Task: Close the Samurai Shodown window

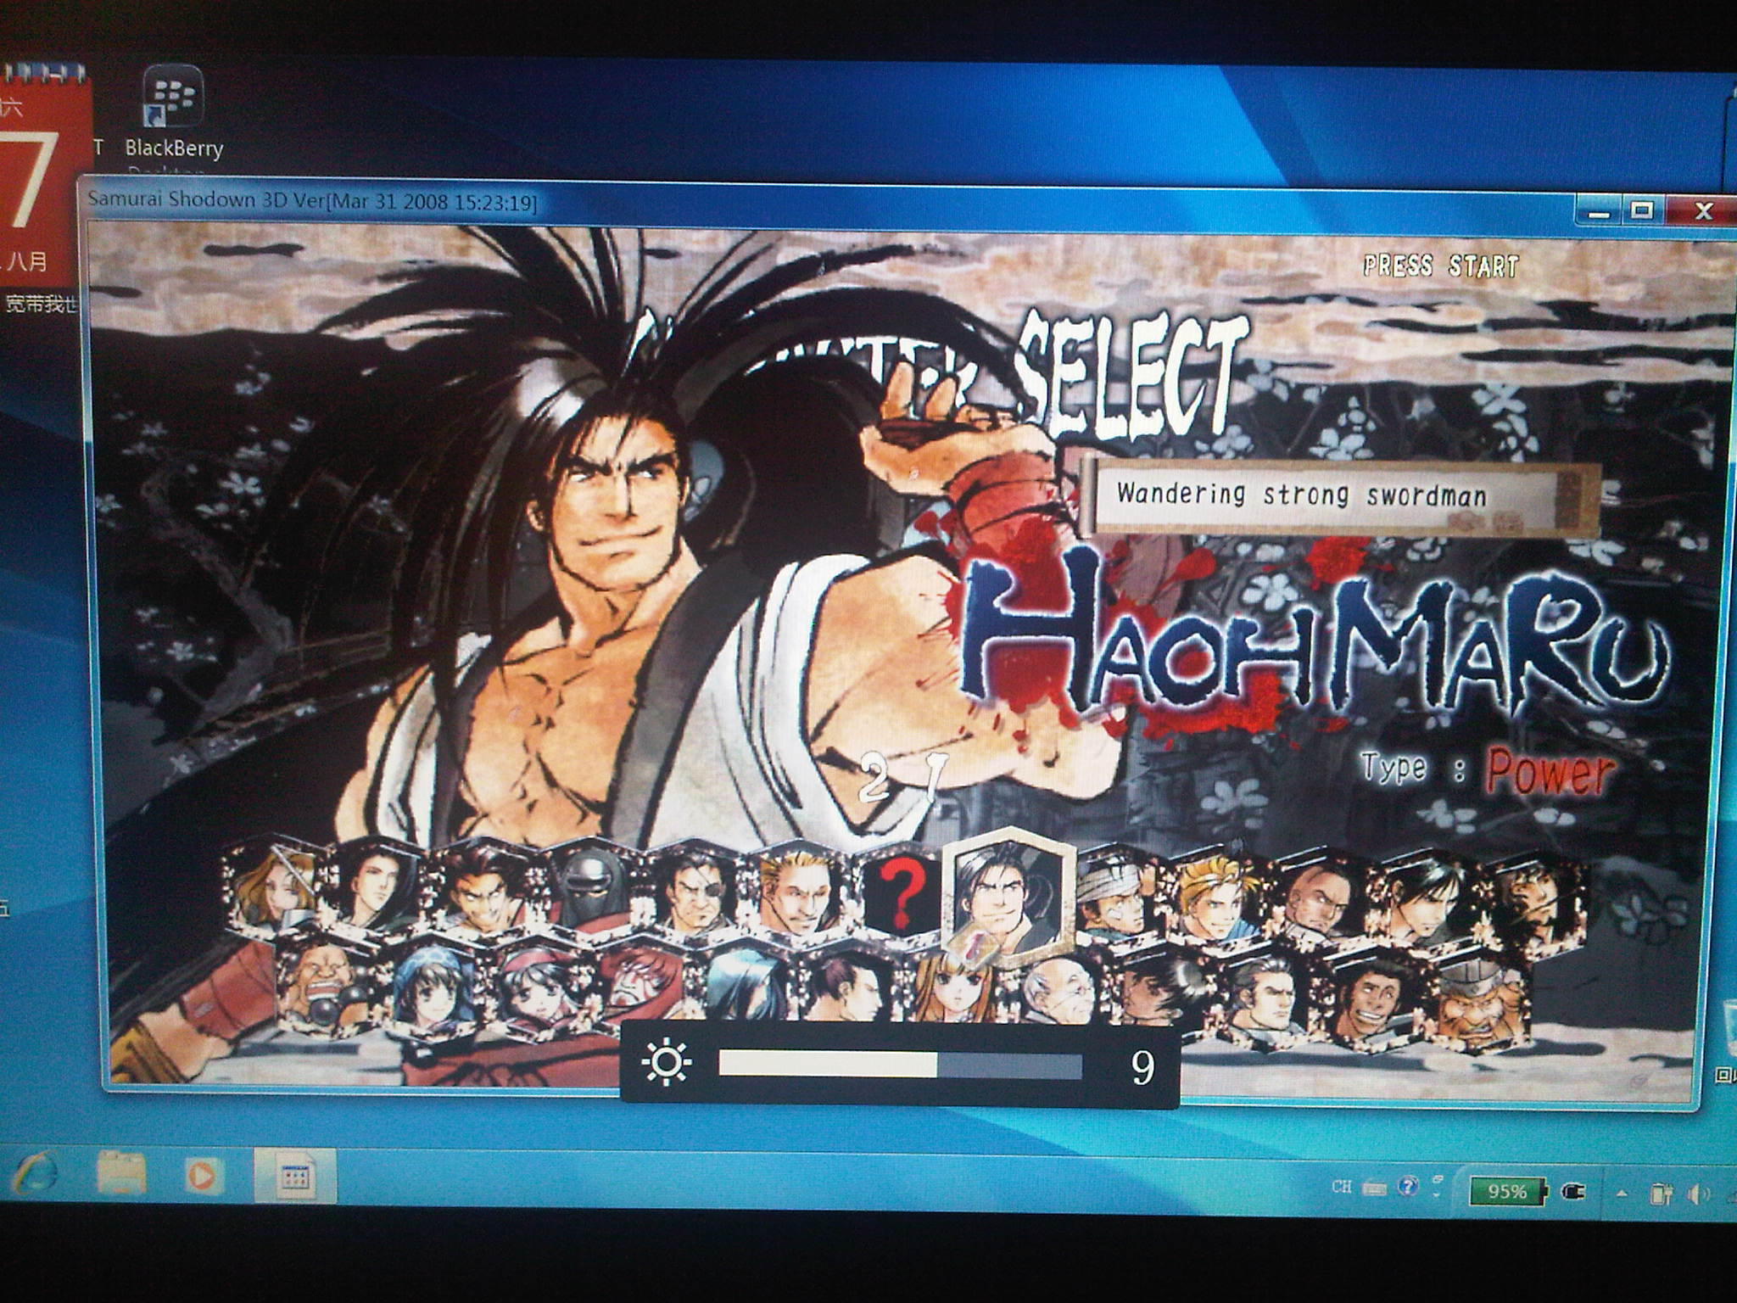Action: 1701,212
